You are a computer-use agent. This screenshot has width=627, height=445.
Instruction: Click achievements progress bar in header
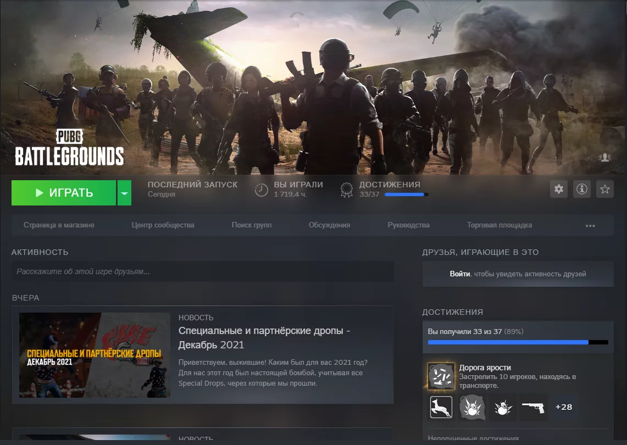406,194
